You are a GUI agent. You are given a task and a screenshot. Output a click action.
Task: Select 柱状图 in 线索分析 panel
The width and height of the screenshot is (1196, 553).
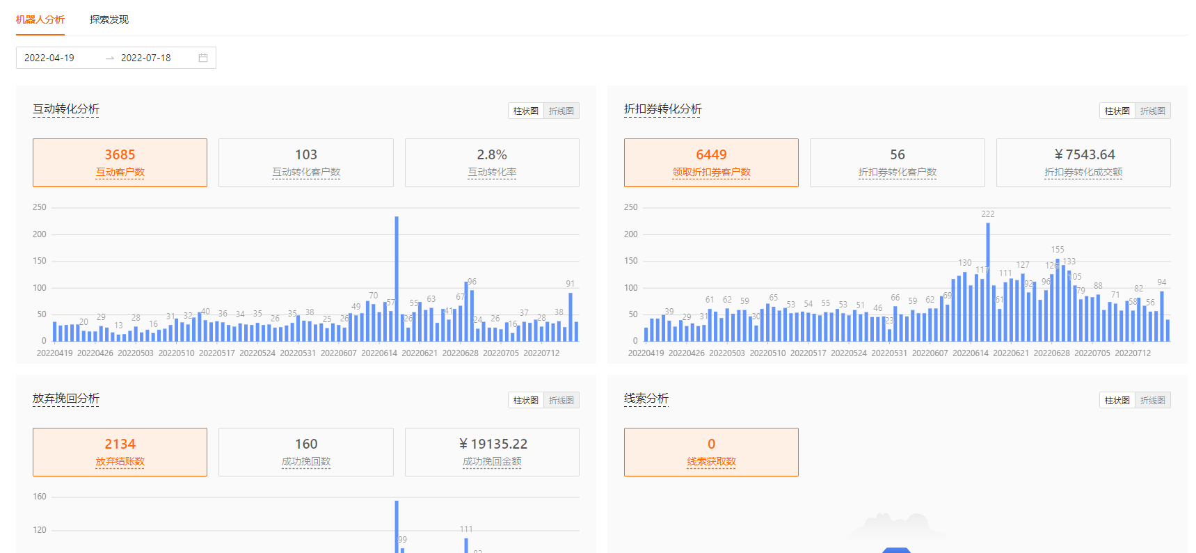point(1117,400)
